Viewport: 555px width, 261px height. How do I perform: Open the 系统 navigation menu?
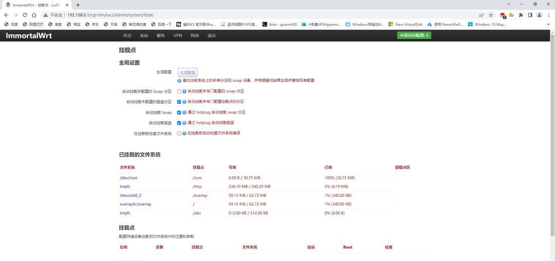coord(144,36)
